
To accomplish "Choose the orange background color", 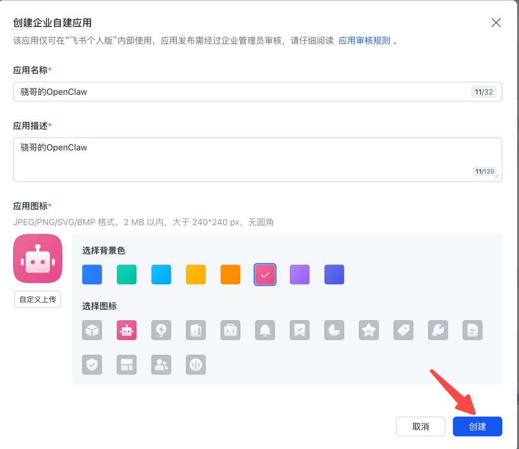I will click(x=230, y=274).
